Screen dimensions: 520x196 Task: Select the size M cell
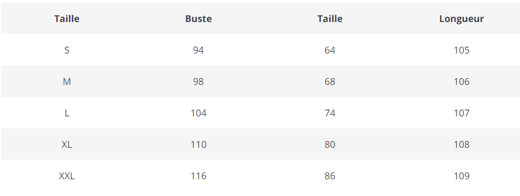pyautogui.click(x=67, y=82)
